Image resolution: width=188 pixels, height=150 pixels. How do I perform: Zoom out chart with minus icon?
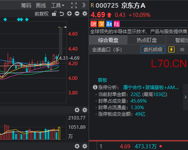(77, 13)
